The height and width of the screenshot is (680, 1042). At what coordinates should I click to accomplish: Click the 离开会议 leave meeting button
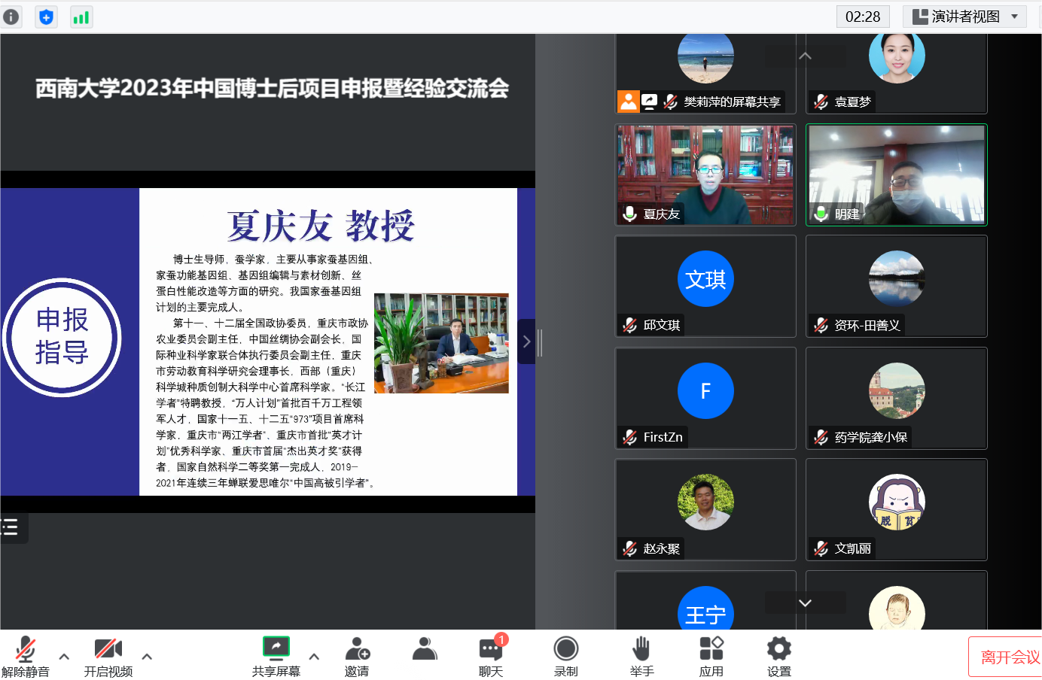(1007, 657)
